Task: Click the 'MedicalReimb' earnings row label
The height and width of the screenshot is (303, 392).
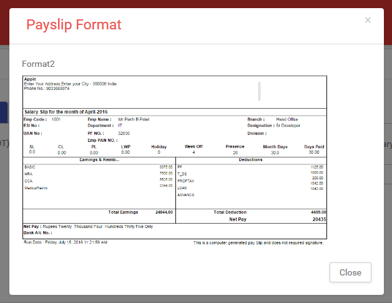Action: point(36,188)
